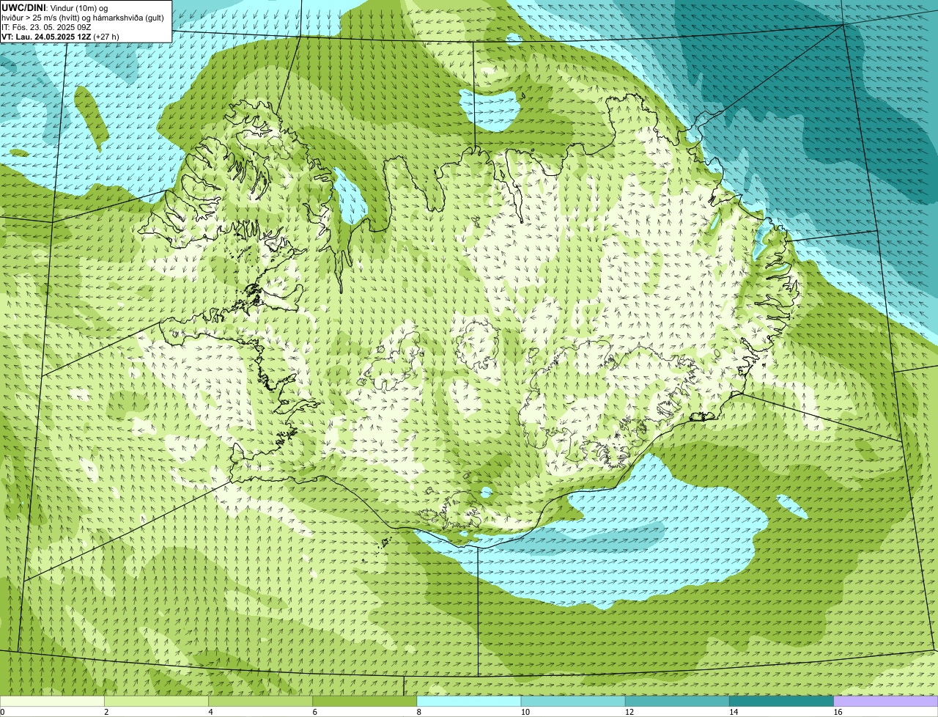938x717 pixels.
Task: Click the 'IT: Fös. 23. 05. 2025 09Z' line
Action: [x=46, y=27]
